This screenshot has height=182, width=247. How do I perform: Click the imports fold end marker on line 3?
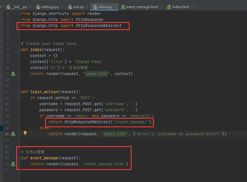(19, 26)
